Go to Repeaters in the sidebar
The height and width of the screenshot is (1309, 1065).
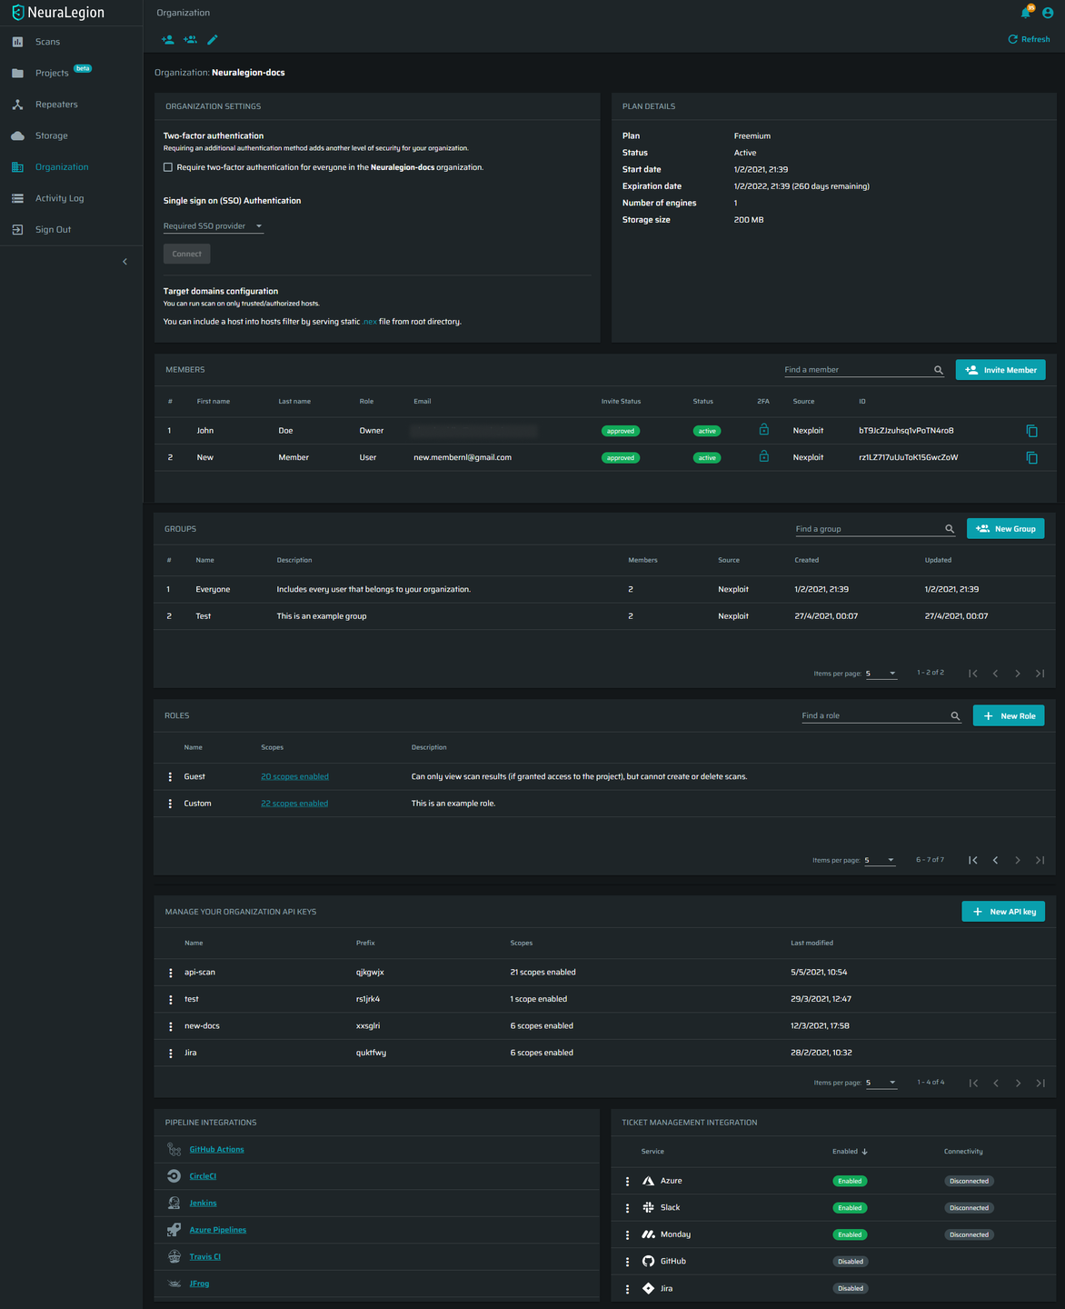click(x=56, y=105)
